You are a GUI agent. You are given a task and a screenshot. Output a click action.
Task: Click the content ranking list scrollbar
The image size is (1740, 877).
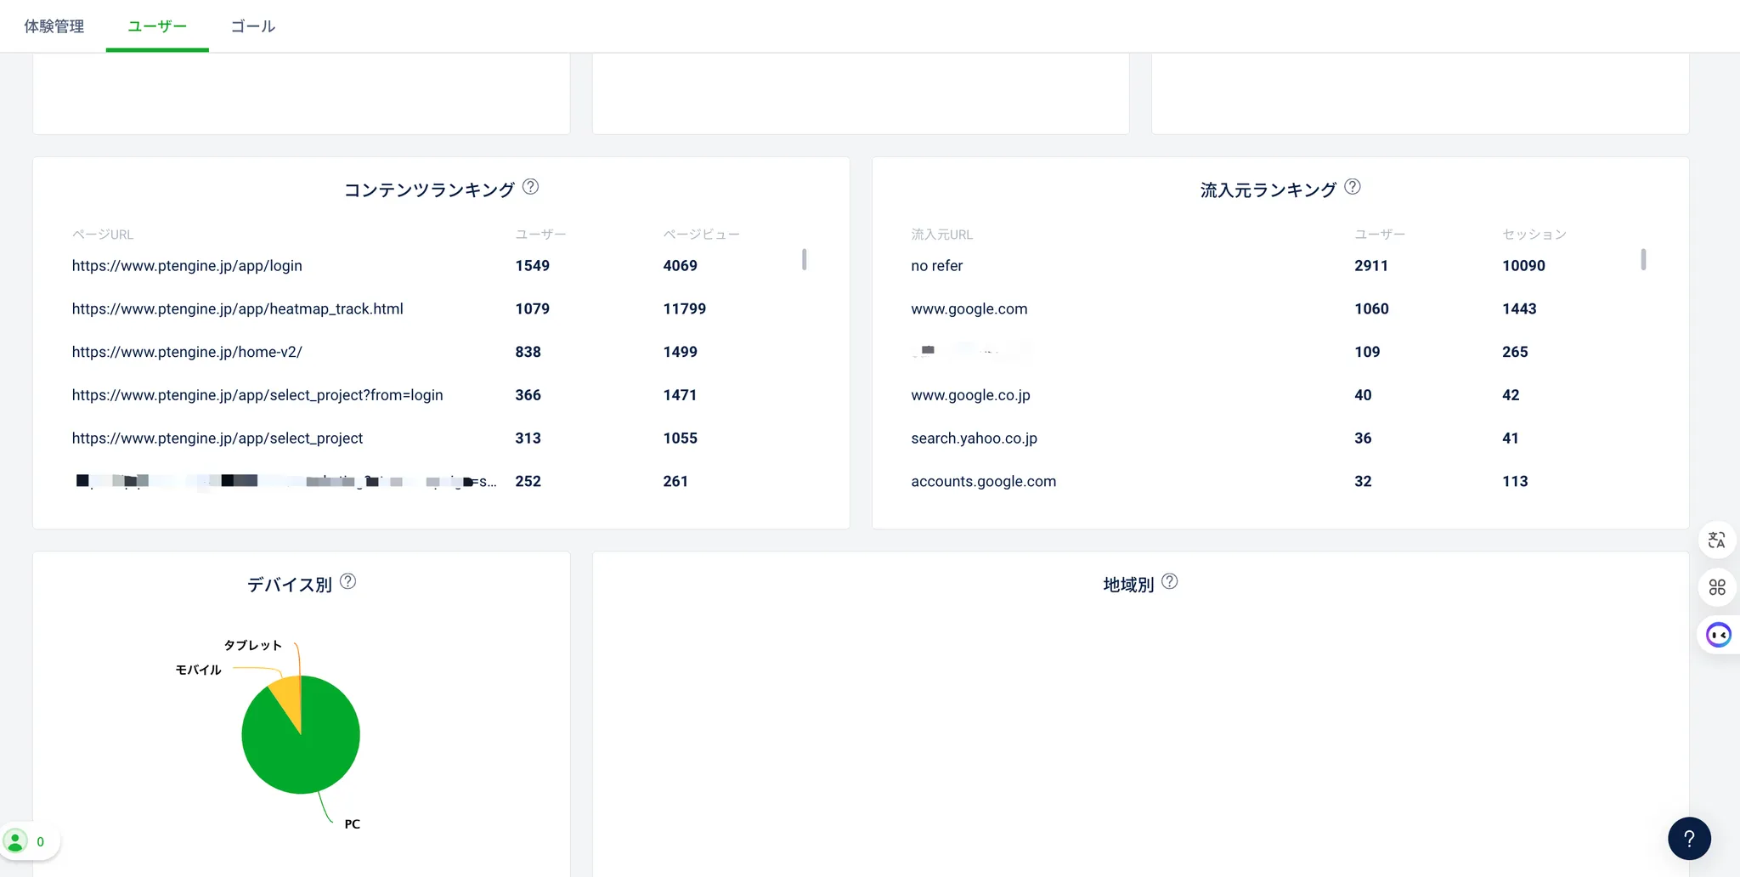pos(804,259)
